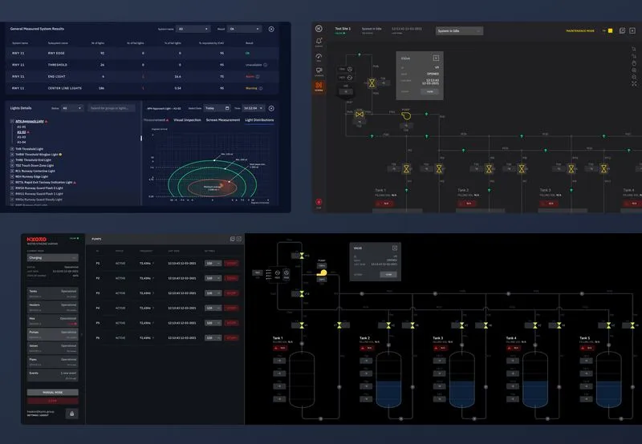Open the System name All dropdown
This screenshot has width=642, height=444.
(193, 29)
